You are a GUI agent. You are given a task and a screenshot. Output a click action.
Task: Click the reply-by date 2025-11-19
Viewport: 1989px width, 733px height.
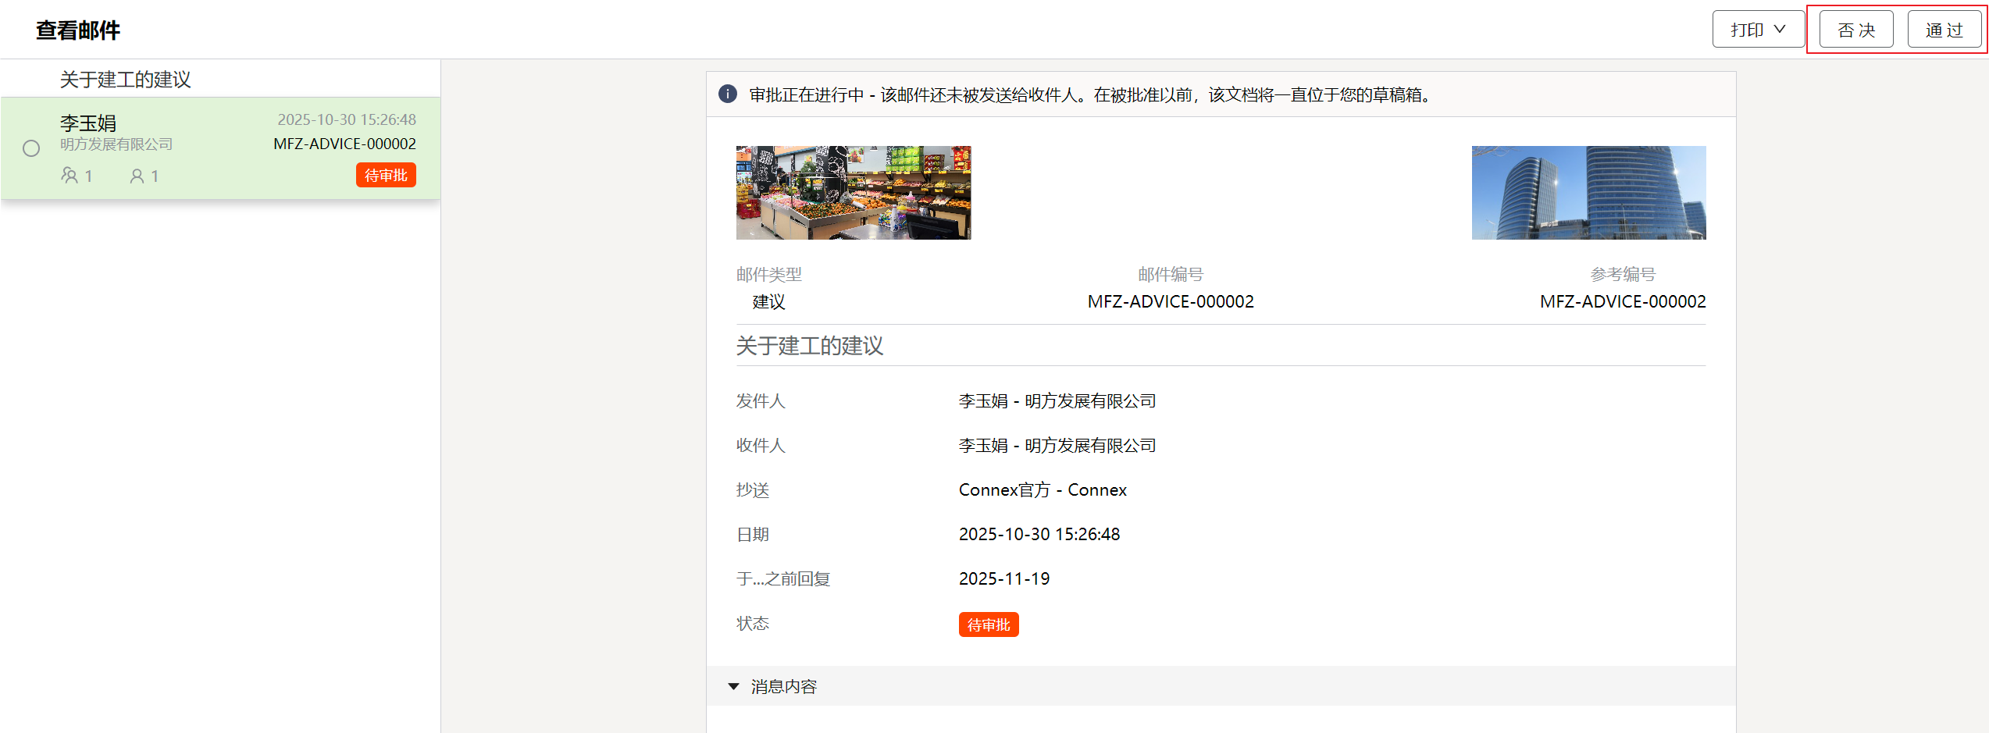(x=1003, y=578)
